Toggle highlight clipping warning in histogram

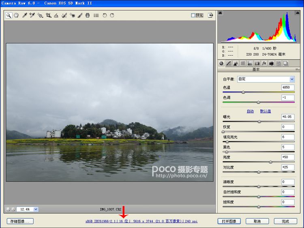(298, 13)
